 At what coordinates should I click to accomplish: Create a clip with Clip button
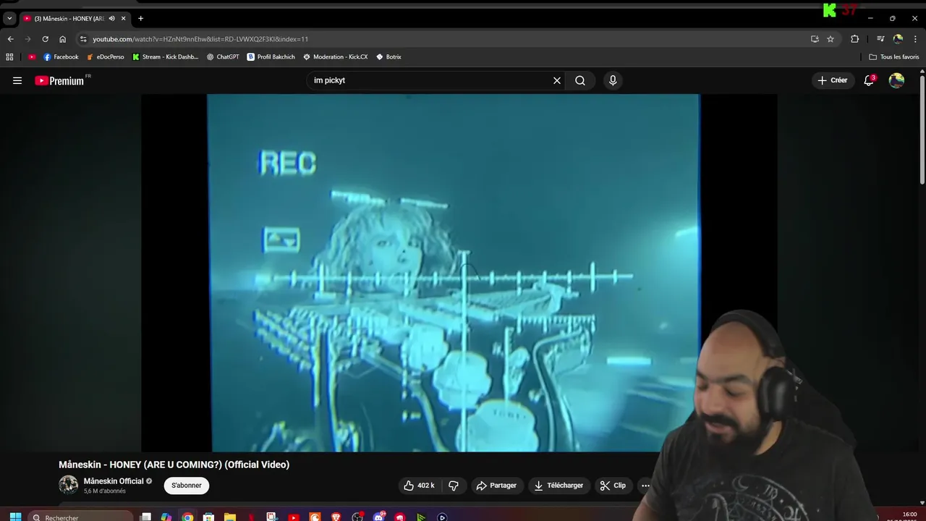pos(613,486)
